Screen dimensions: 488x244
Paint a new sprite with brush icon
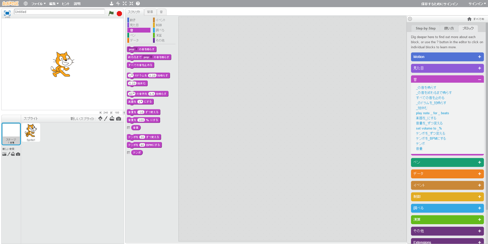pyautogui.click(x=106, y=118)
